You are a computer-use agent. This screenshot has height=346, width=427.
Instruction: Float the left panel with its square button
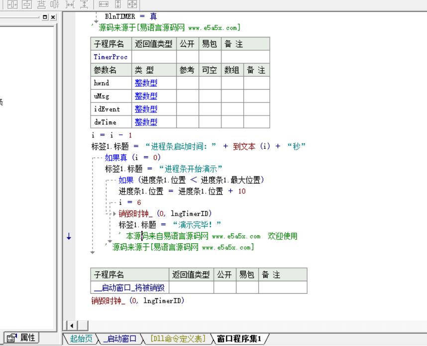[x=45, y=17]
